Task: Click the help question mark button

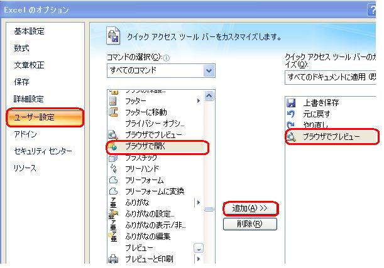Action: (371, 10)
